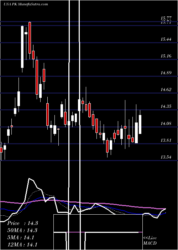Click the 13.81 price axis label

click(166, 140)
